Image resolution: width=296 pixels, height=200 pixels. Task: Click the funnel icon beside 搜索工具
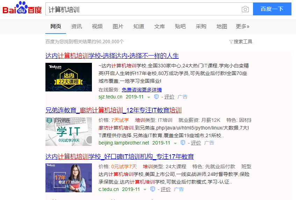point(231,42)
